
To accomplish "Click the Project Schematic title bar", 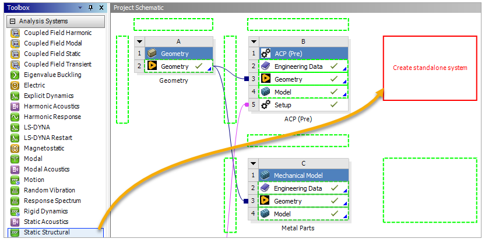I will point(297,8).
